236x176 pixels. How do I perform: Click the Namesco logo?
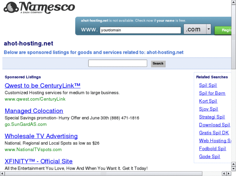click(x=39, y=8)
